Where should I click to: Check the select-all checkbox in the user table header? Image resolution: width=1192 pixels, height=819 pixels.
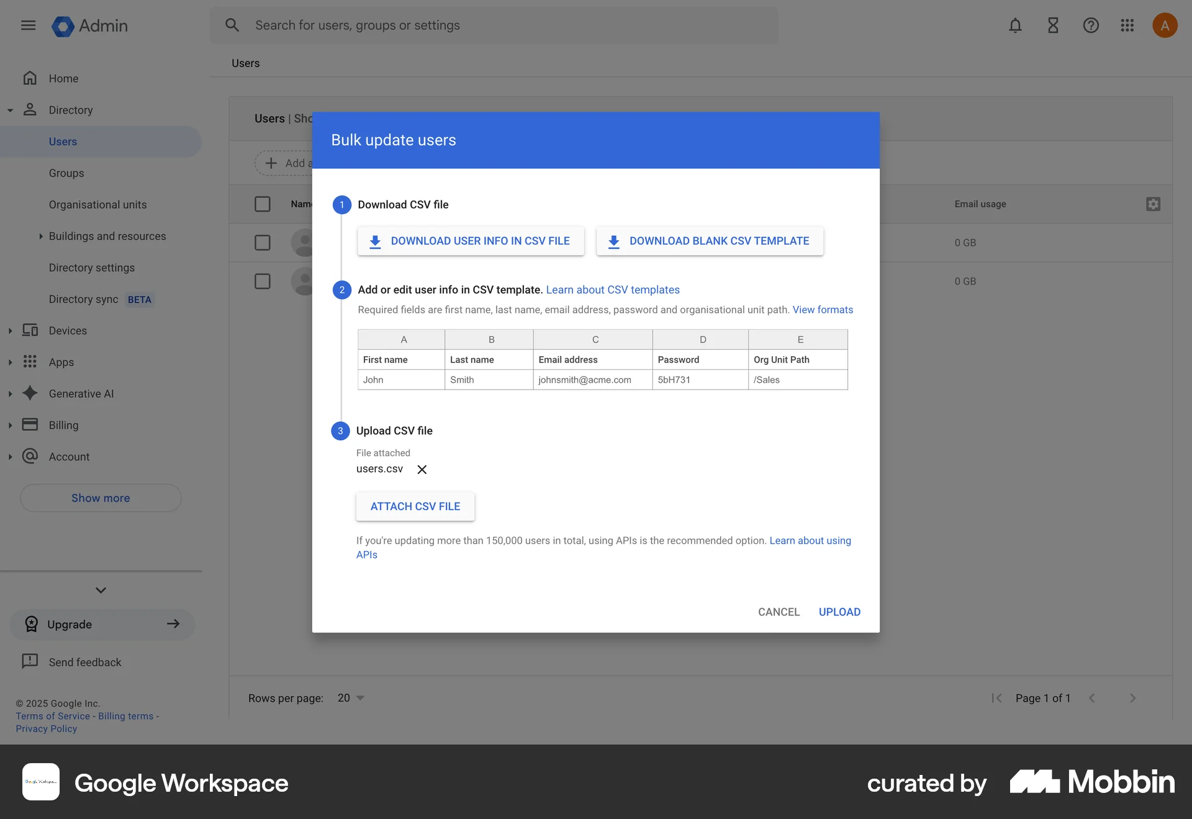[262, 204]
